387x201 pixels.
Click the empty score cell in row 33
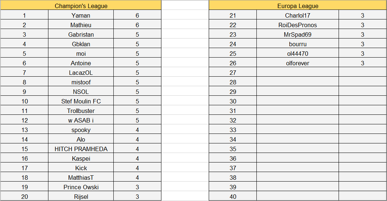click(x=362, y=130)
